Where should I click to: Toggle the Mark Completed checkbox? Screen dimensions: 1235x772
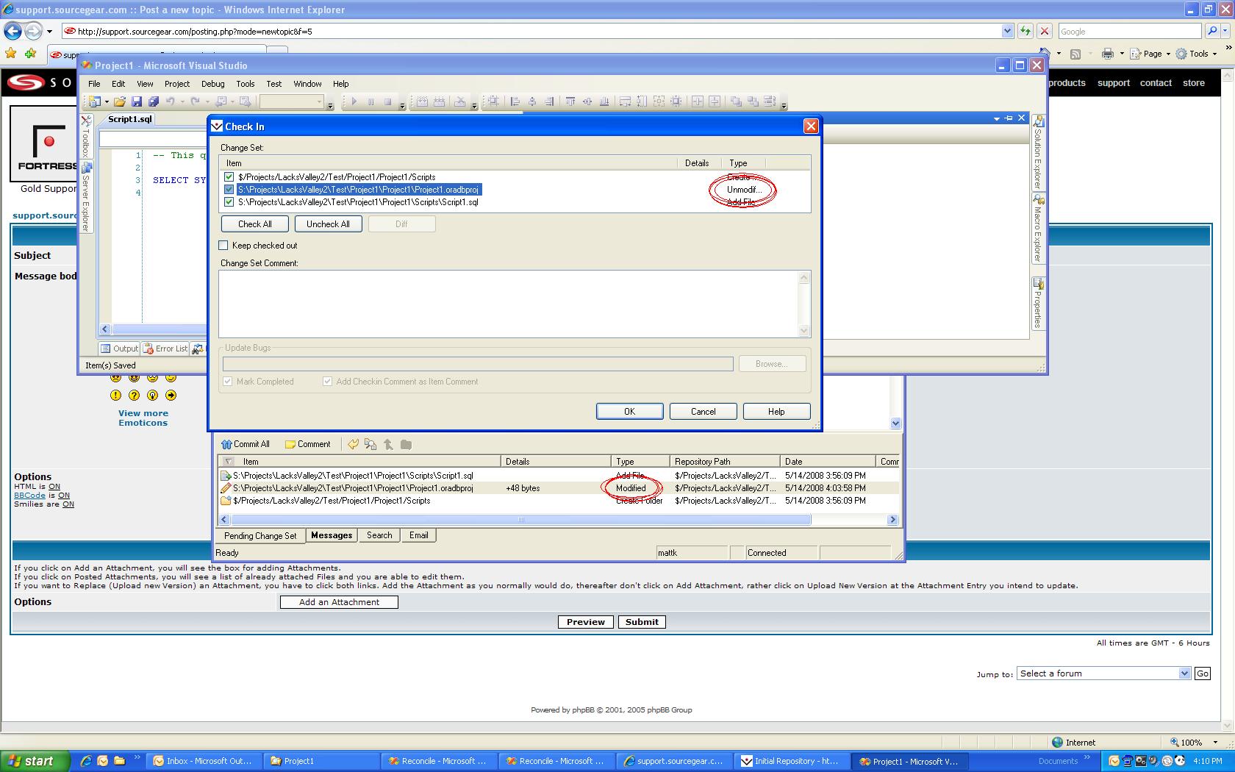coord(228,382)
